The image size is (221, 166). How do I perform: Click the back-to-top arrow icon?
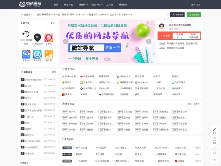pyautogui.click(x=214, y=160)
